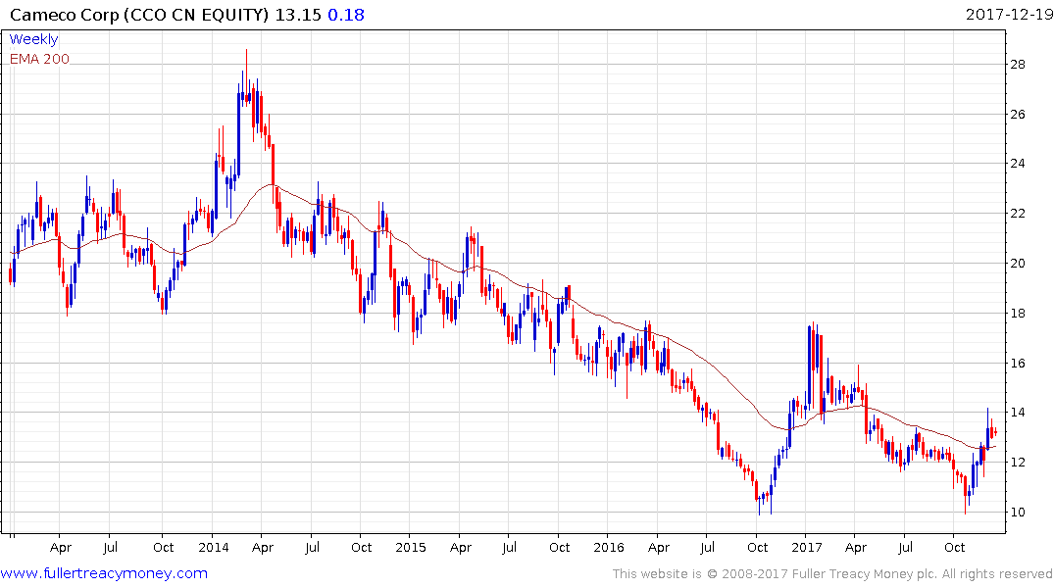1054x588 pixels.
Task: Click the 26 price axis label
Action: click(1020, 115)
